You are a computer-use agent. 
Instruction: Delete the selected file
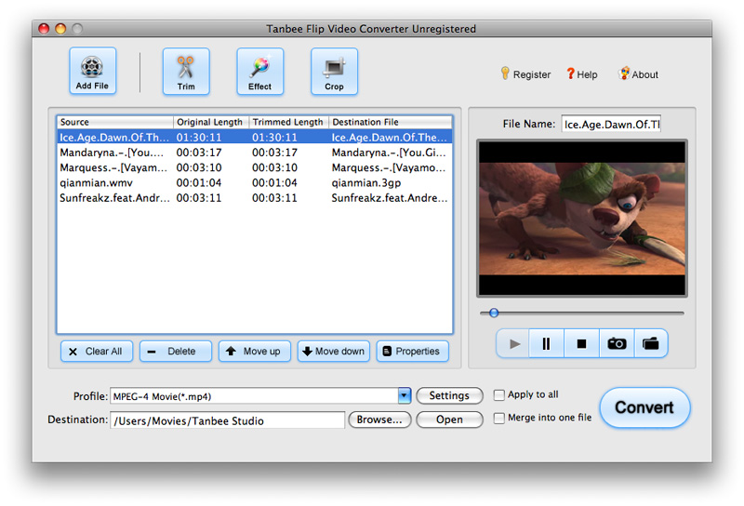point(176,352)
